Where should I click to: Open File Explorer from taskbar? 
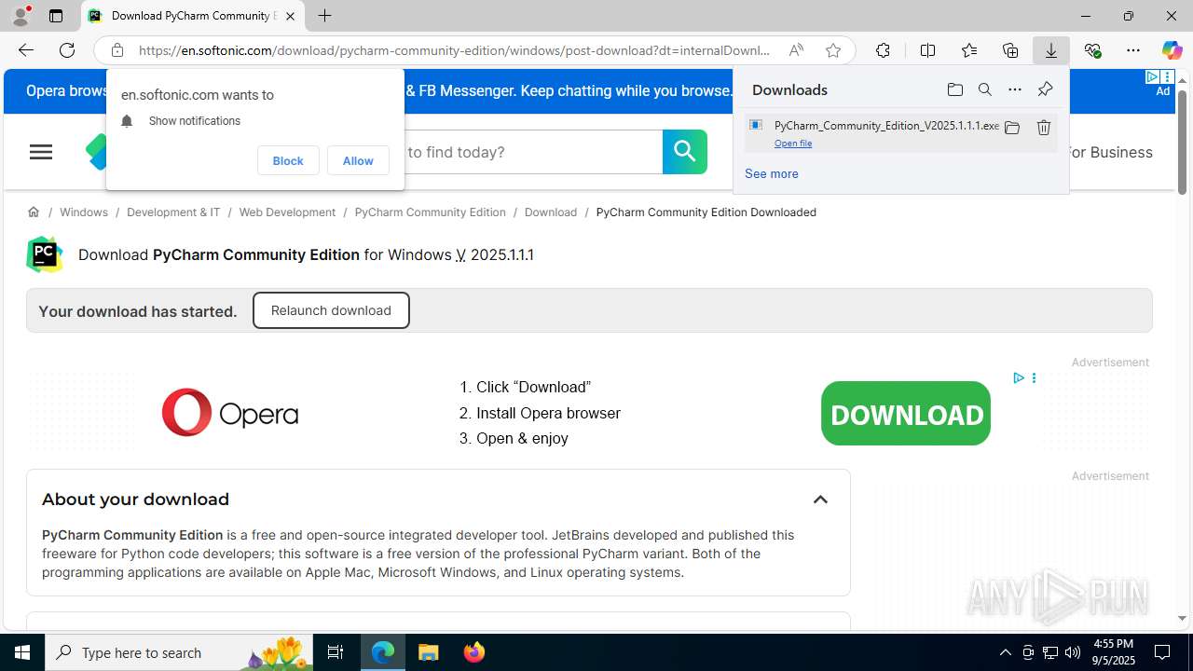click(429, 652)
